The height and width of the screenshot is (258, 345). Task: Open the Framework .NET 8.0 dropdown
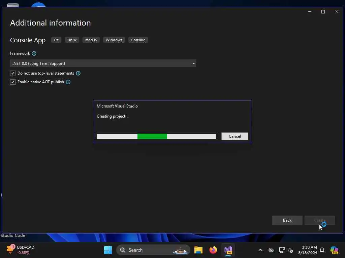(x=103, y=63)
